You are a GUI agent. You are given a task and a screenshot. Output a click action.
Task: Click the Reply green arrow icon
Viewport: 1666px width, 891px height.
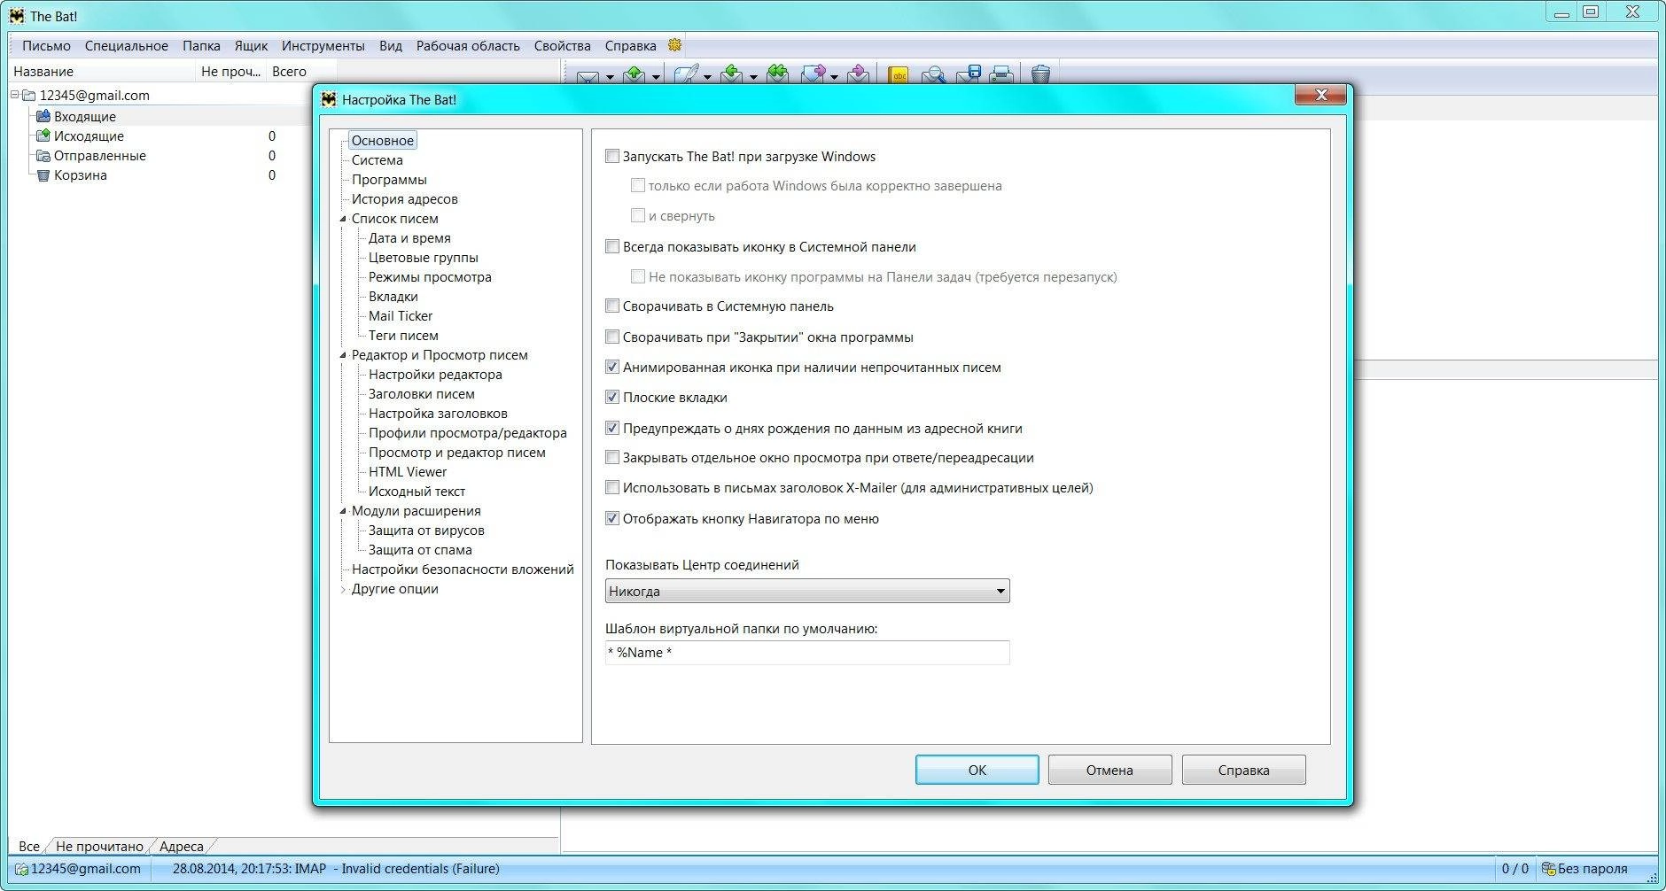click(x=732, y=75)
